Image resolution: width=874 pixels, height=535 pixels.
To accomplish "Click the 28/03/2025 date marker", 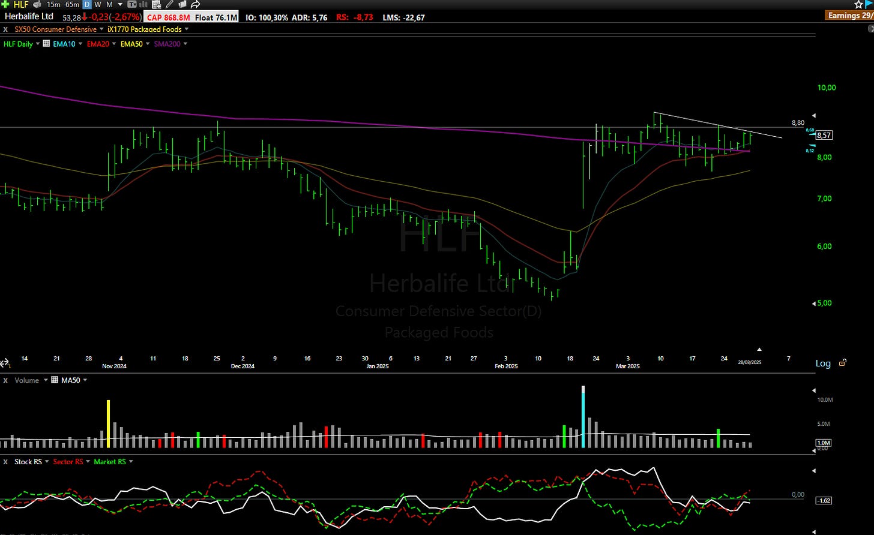I will tap(749, 362).
